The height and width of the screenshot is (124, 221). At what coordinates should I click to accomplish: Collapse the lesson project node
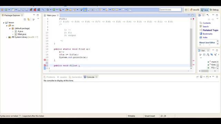(x=4, y=23)
